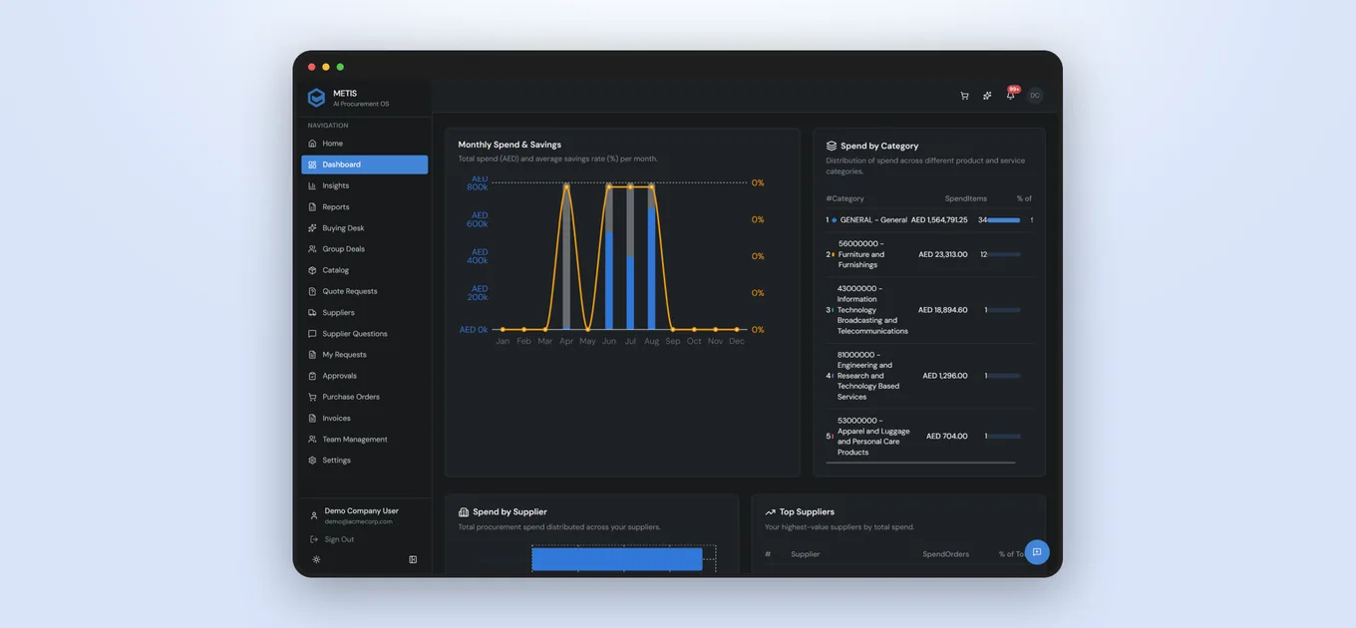Navigate to Quote Requests
The image size is (1356, 628).
[x=365, y=291]
